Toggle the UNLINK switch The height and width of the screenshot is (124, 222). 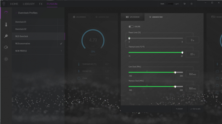tap(131, 27)
